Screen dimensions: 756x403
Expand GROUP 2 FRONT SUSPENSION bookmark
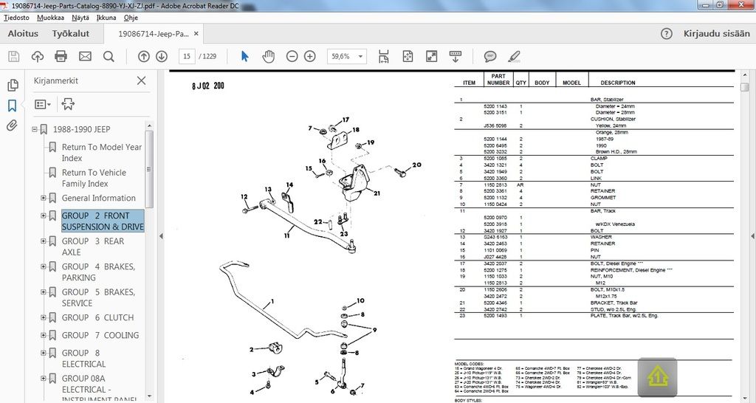[44, 216]
